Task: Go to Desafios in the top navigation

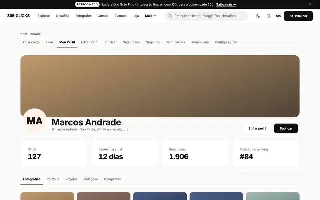Action: click(63, 16)
